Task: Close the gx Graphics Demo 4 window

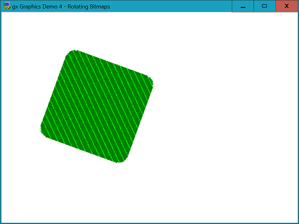Action: [287, 6]
